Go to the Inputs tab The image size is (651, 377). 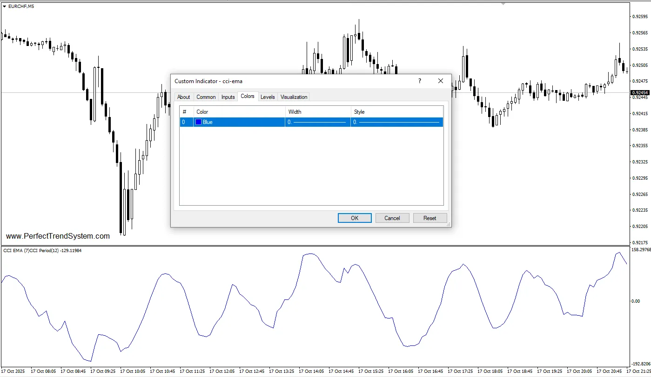[228, 97]
